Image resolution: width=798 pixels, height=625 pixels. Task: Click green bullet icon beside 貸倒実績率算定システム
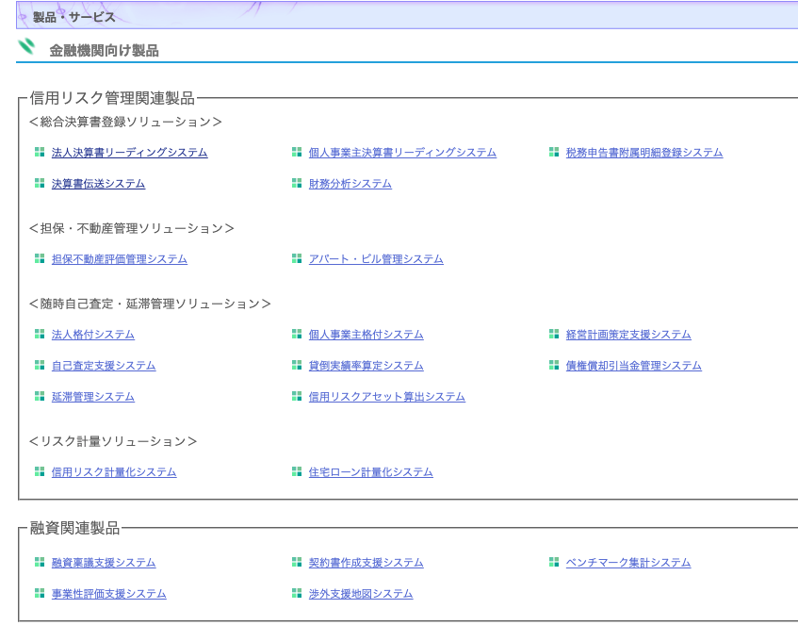tap(297, 365)
